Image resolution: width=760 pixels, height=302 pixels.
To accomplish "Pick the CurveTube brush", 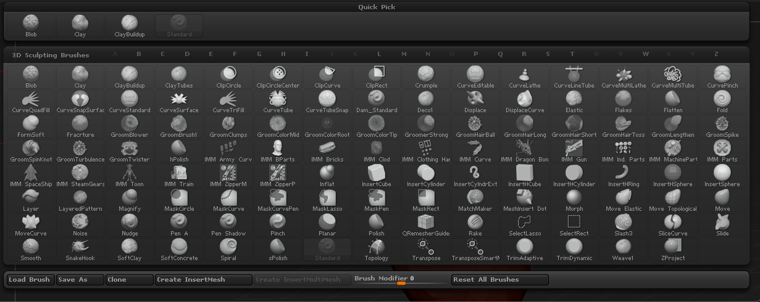I will (x=278, y=102).
